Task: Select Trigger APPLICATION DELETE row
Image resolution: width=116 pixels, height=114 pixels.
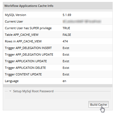Action: coord(58,68)
